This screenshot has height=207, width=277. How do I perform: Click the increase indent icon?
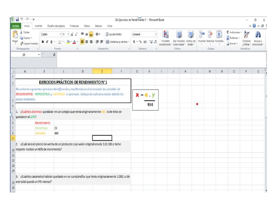point(102,42)
